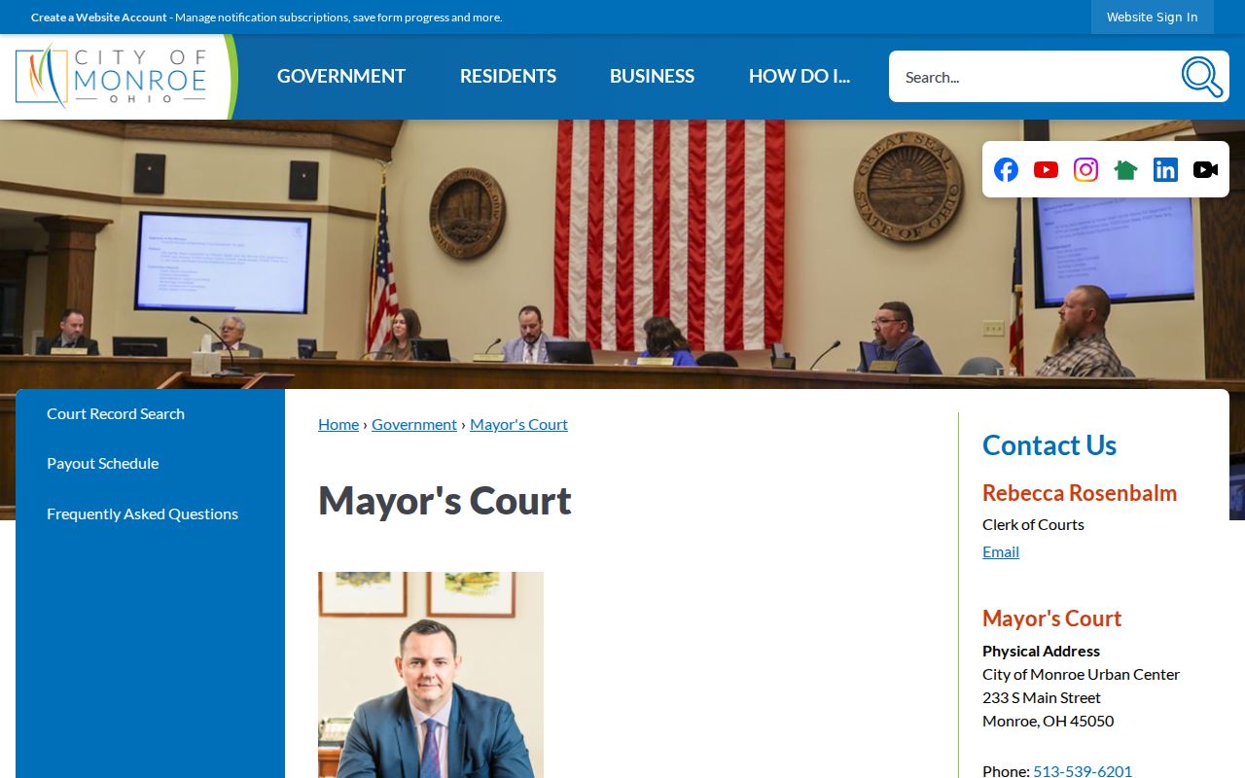Click the City of Monroe Urban Center text
Image resolution: width=1245 pixels, height=778 pixels.
[1081, 674]
